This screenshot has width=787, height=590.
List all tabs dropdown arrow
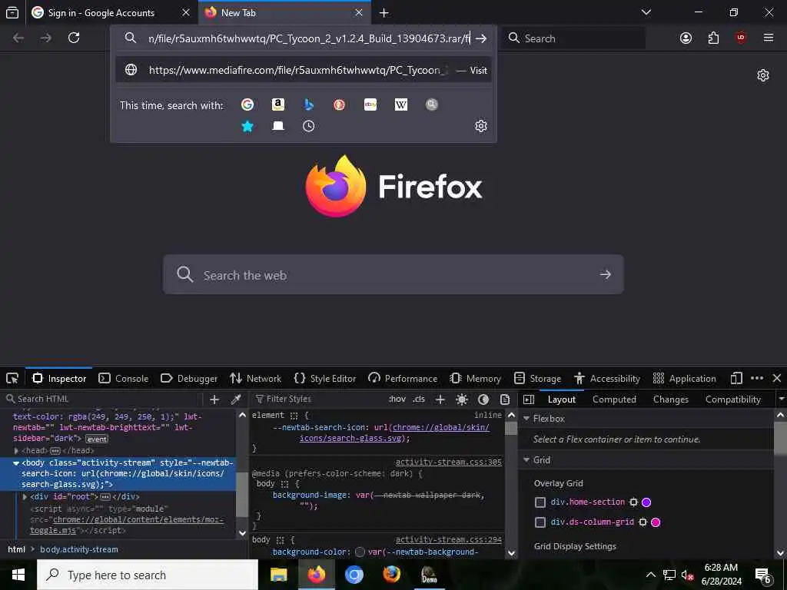646,12
